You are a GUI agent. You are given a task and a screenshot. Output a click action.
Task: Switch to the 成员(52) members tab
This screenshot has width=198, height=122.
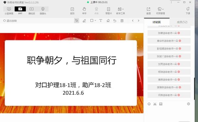[182, 22]
